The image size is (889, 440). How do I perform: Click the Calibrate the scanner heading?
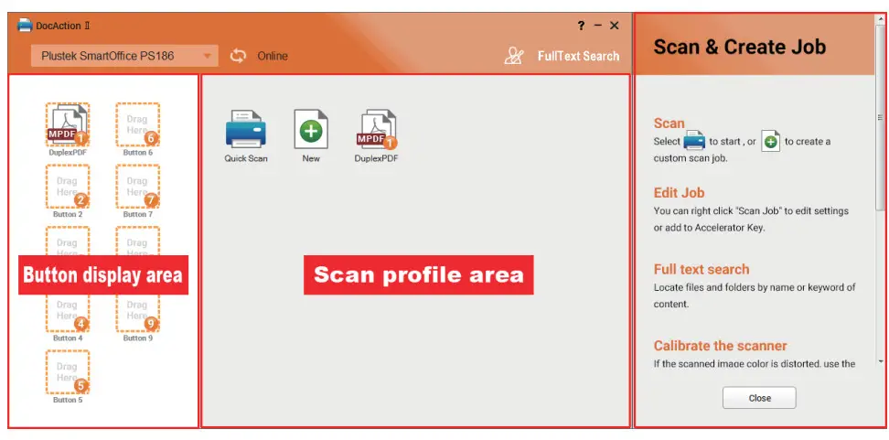point(720,346)
